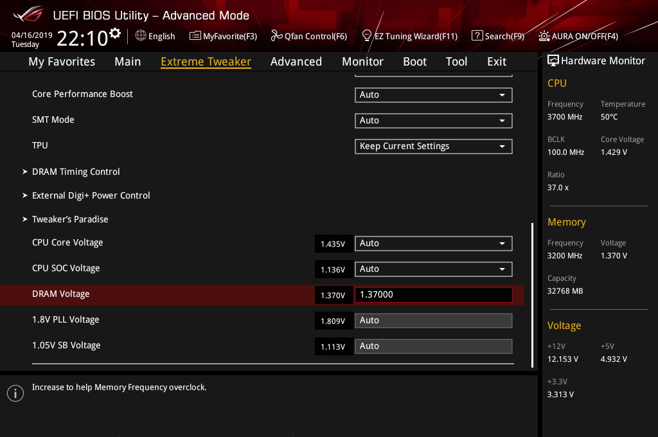The height and width of the screenshot is (437, 658).
Task: Select the DRAM Voltage label
Action: [x=61, y=294]
